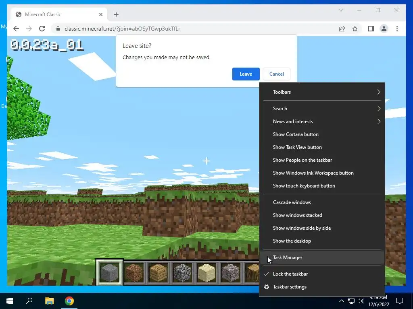
Task: Select the cobblestone block in hotbar
Action: [x=182, y=273]
